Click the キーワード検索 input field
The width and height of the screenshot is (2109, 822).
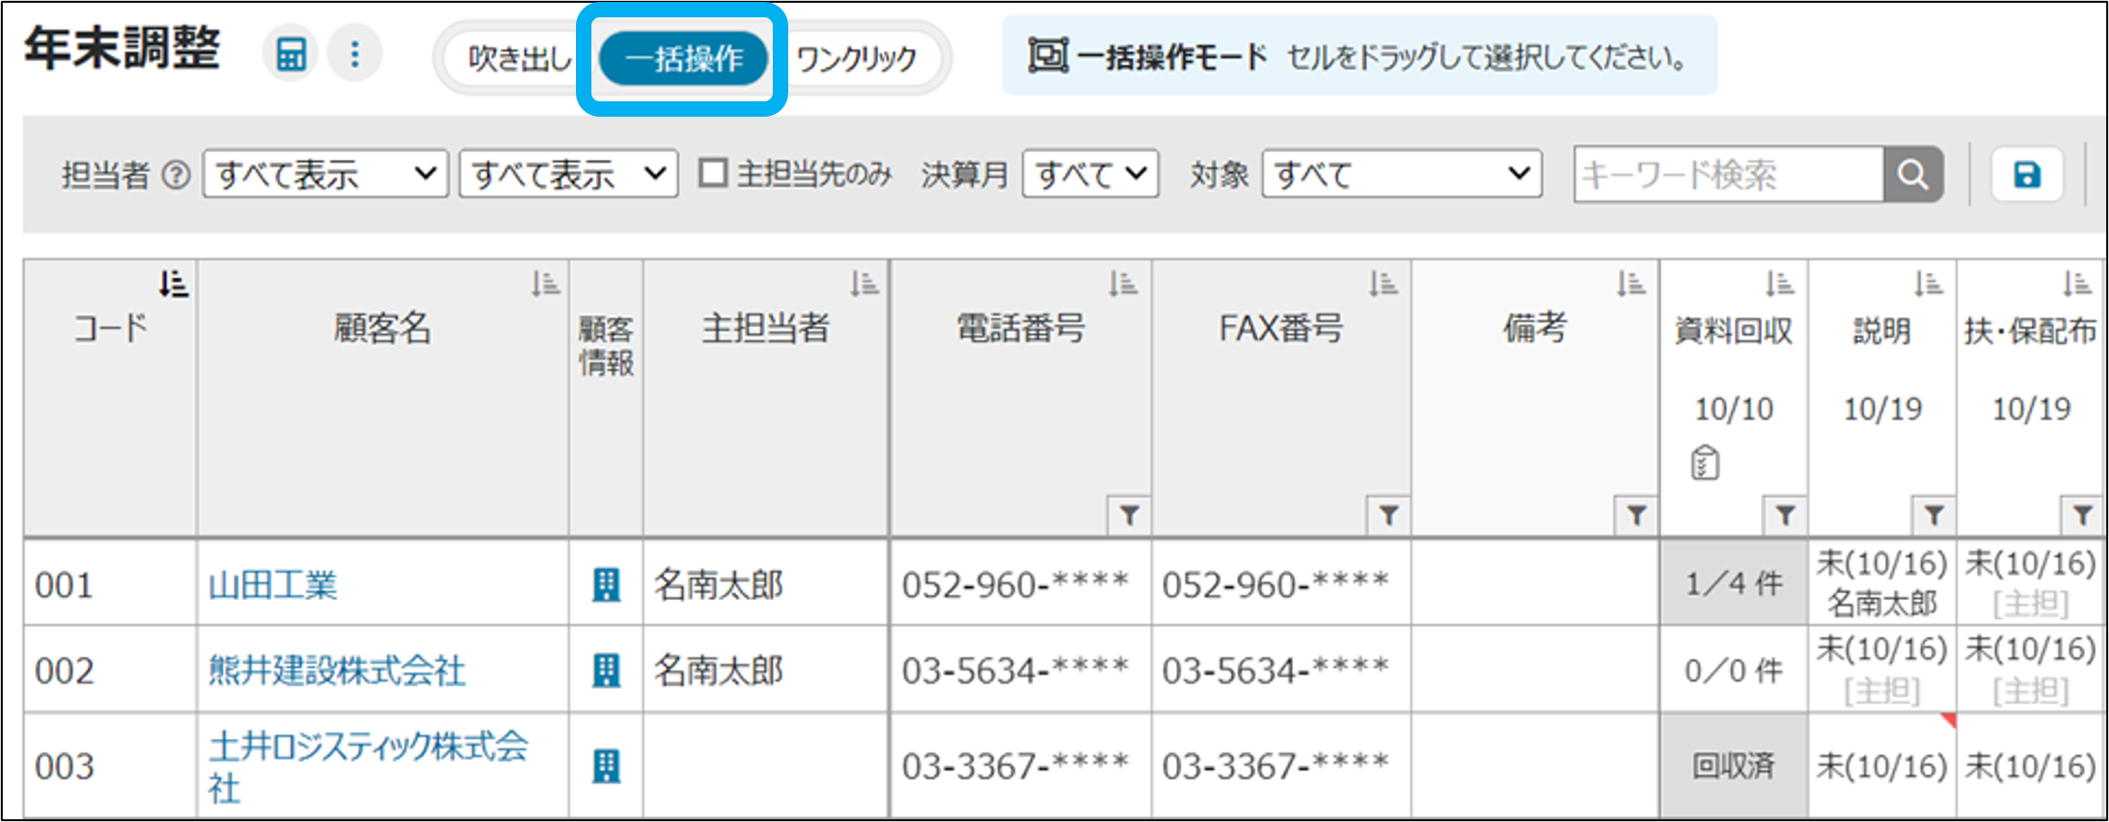click(1727, 175)
